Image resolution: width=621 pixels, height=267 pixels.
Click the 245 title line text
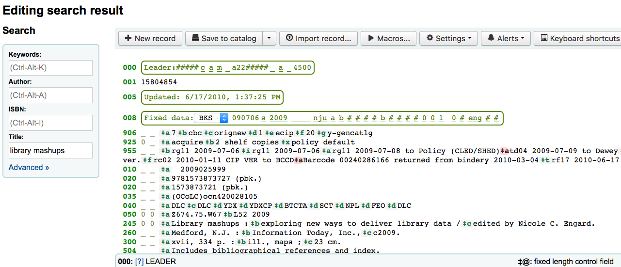378,224
